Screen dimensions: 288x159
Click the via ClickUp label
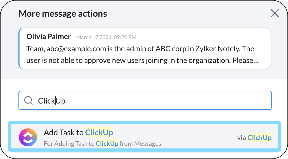254,137
